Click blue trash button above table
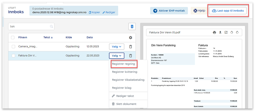Viewport: 255px width, 111px height. tap(132, 26)
